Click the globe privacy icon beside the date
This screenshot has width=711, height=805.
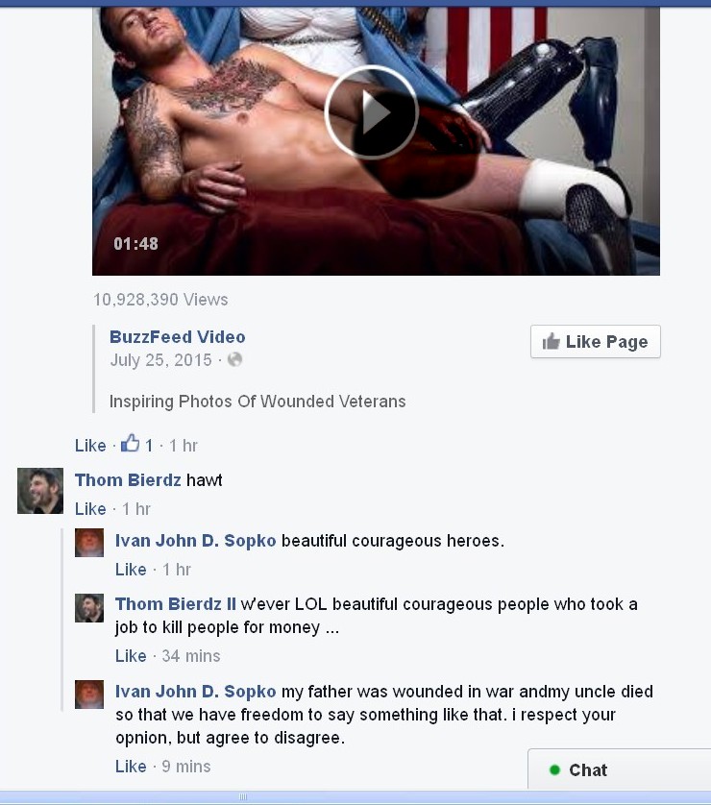pos(234,359)
